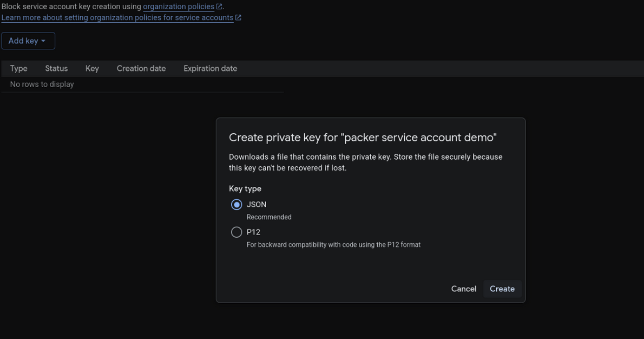
Task: Click the P12 backward compatibility description
Action: pos(333,245)
